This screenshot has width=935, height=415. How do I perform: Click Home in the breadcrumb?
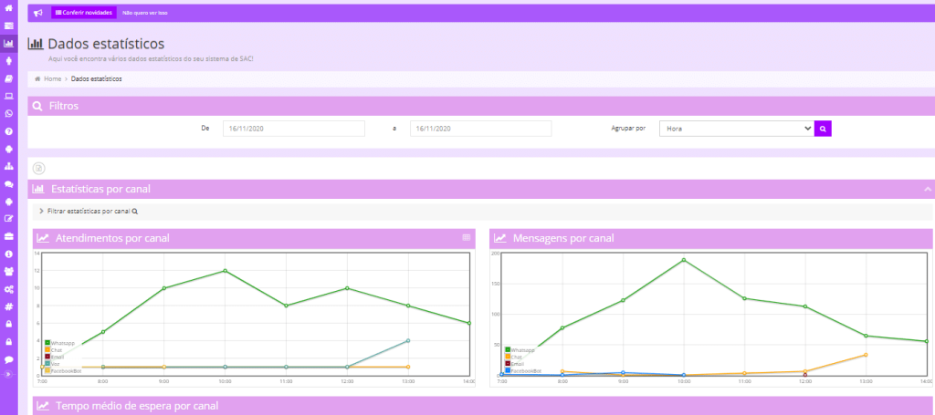tap(52, 78)
